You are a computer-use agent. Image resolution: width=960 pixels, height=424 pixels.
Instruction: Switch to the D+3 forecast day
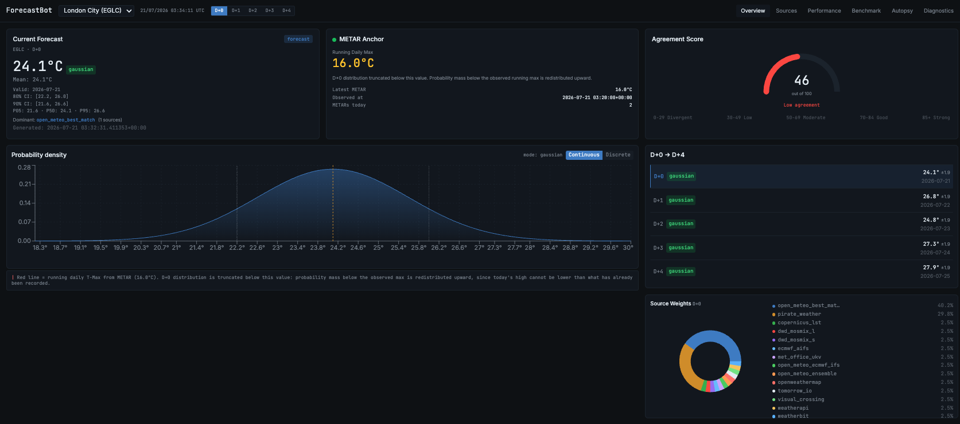(270, 10)
